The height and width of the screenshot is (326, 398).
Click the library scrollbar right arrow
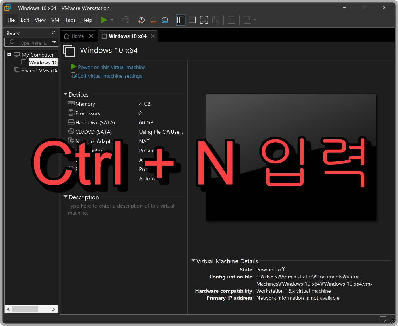[x=54, y=309]
